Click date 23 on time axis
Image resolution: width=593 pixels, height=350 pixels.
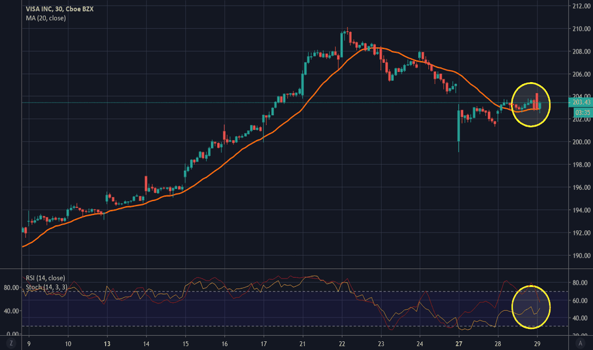[x=381, y=344]
